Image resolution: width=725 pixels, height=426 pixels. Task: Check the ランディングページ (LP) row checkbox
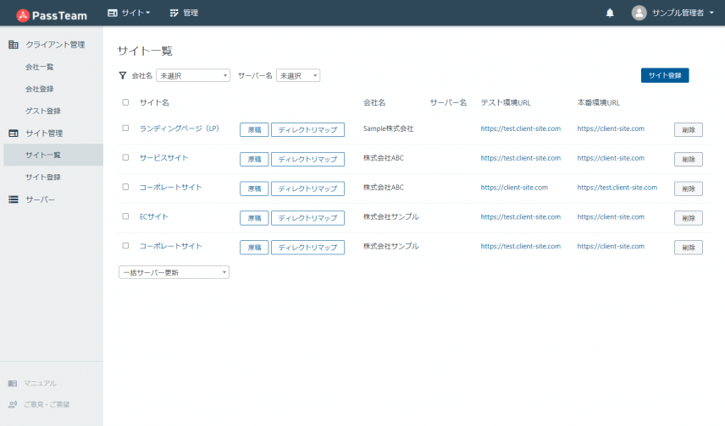(126, 128)
